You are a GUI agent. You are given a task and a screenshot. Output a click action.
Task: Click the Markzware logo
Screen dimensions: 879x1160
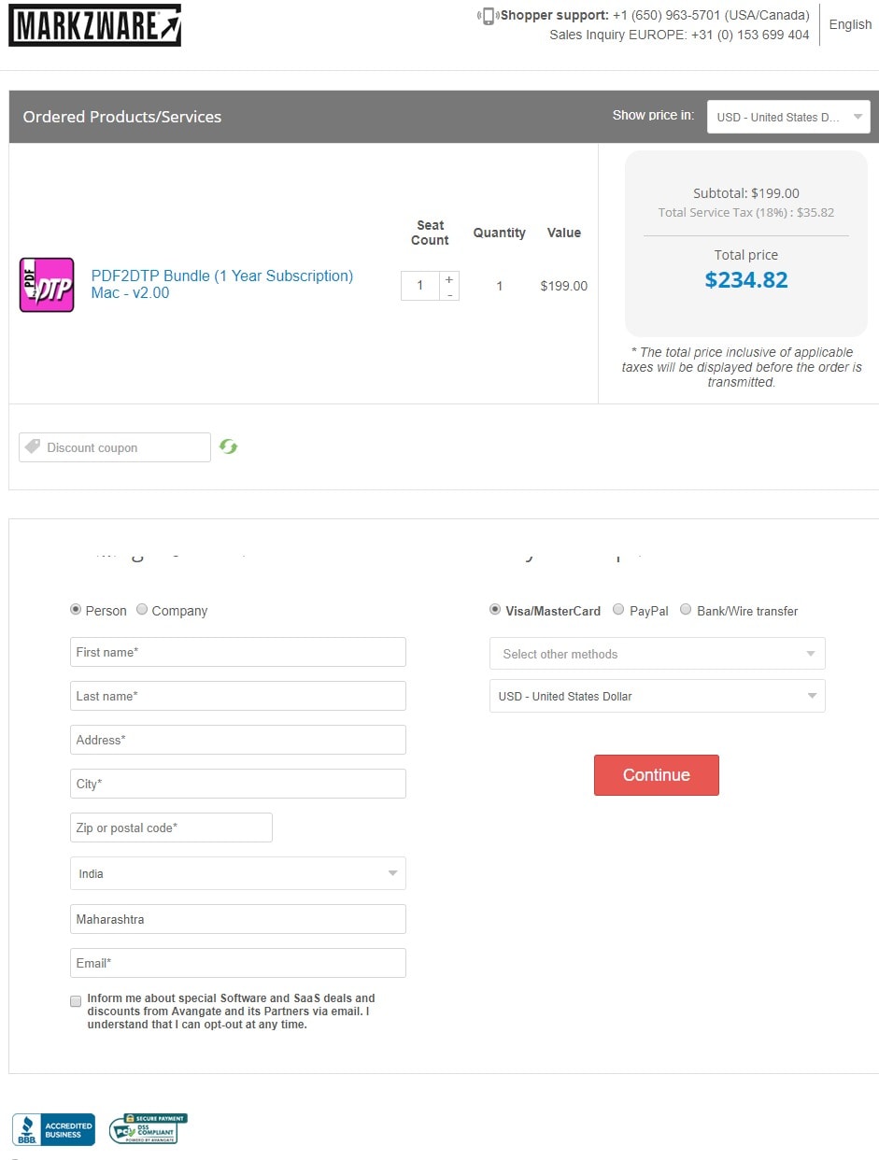(x=94, y=25)
